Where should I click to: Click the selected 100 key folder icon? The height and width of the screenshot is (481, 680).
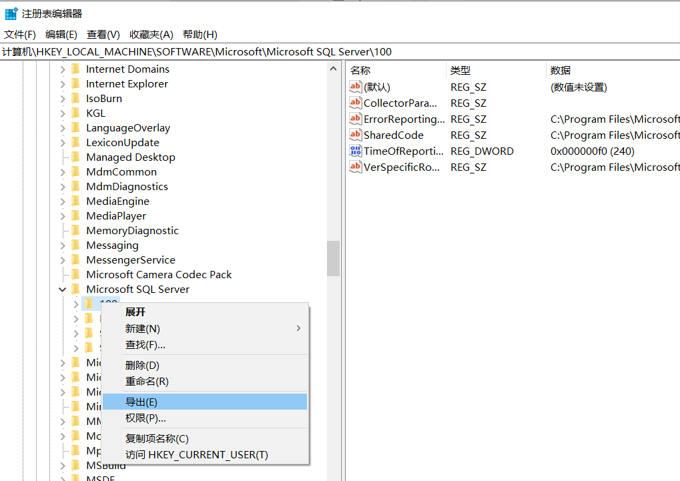[x=89, y=304]
